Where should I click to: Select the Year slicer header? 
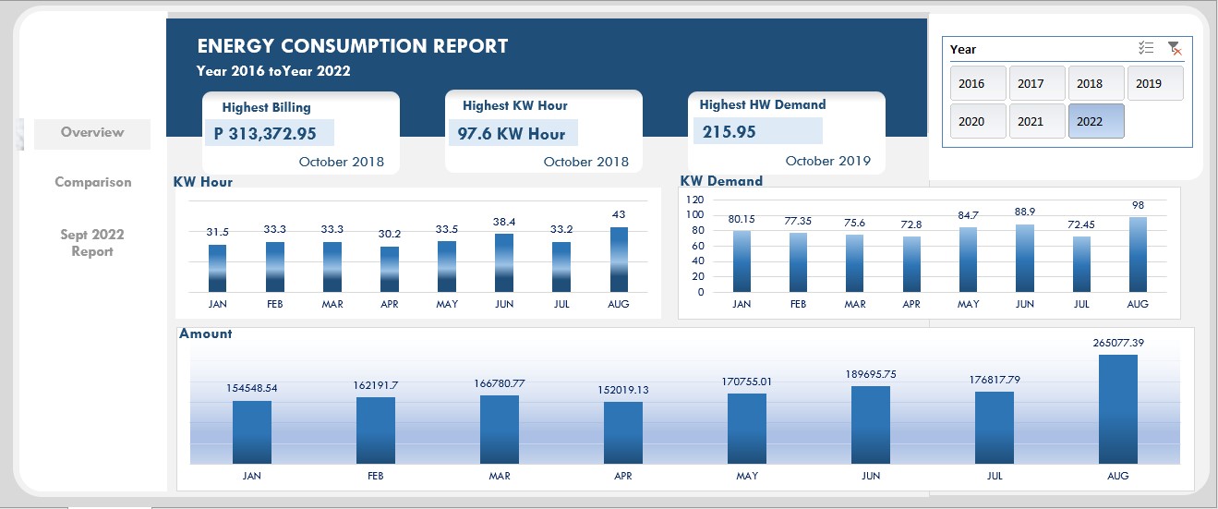tap(963, 49)
